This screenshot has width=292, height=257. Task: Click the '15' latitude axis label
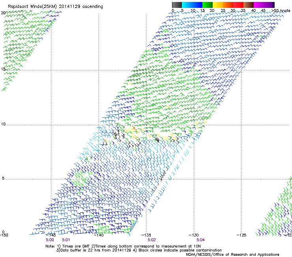(3, 69)
